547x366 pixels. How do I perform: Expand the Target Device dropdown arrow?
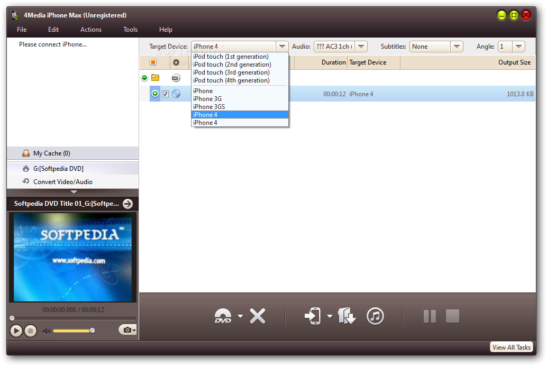point(282,47)
